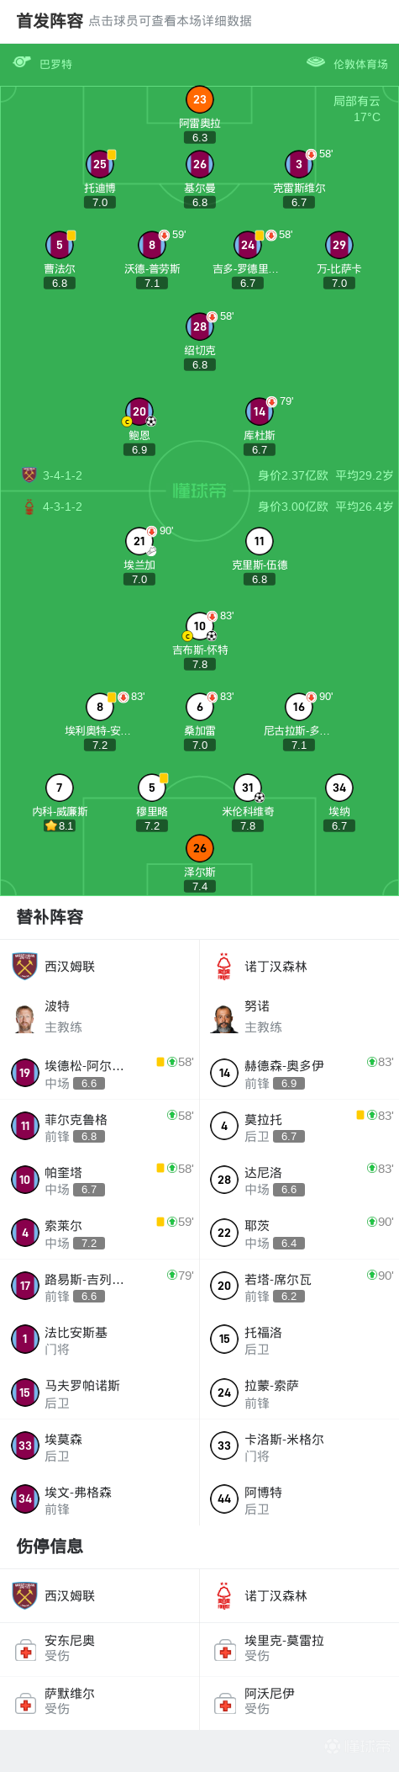The image size is (399, 1772).
Task: Tap injured player 安东尼奥 entry
Action: pos(100,1649)
